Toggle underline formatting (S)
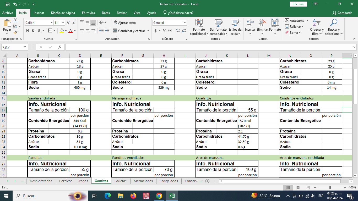Viewport: 358px width, 201px height. pyautogui.click(x=39, y=31)
